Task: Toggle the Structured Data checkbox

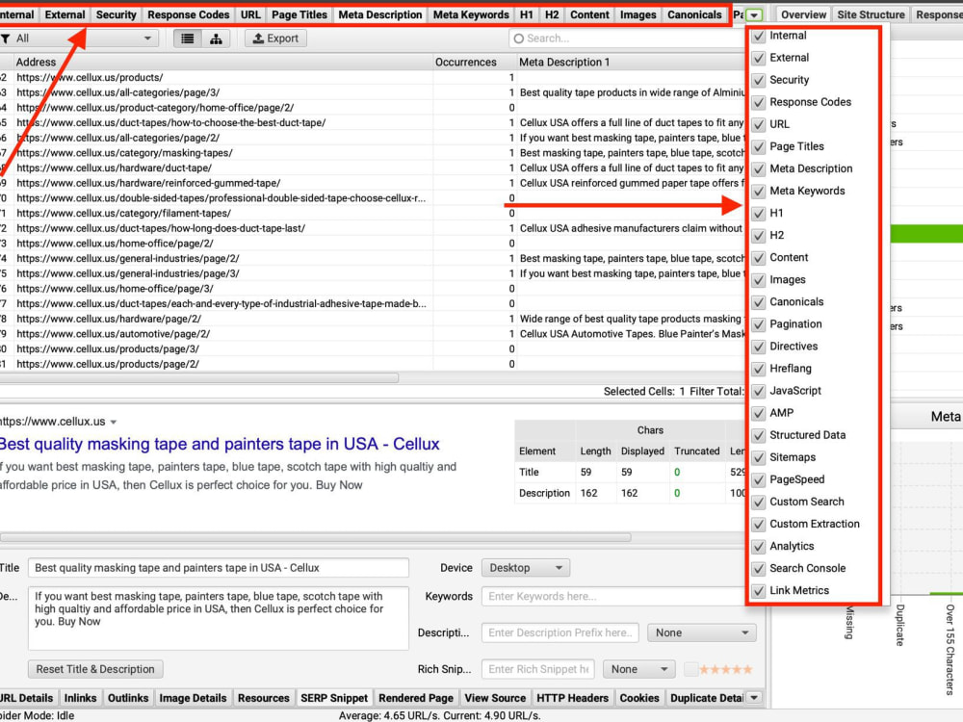Action: point(759,435)
